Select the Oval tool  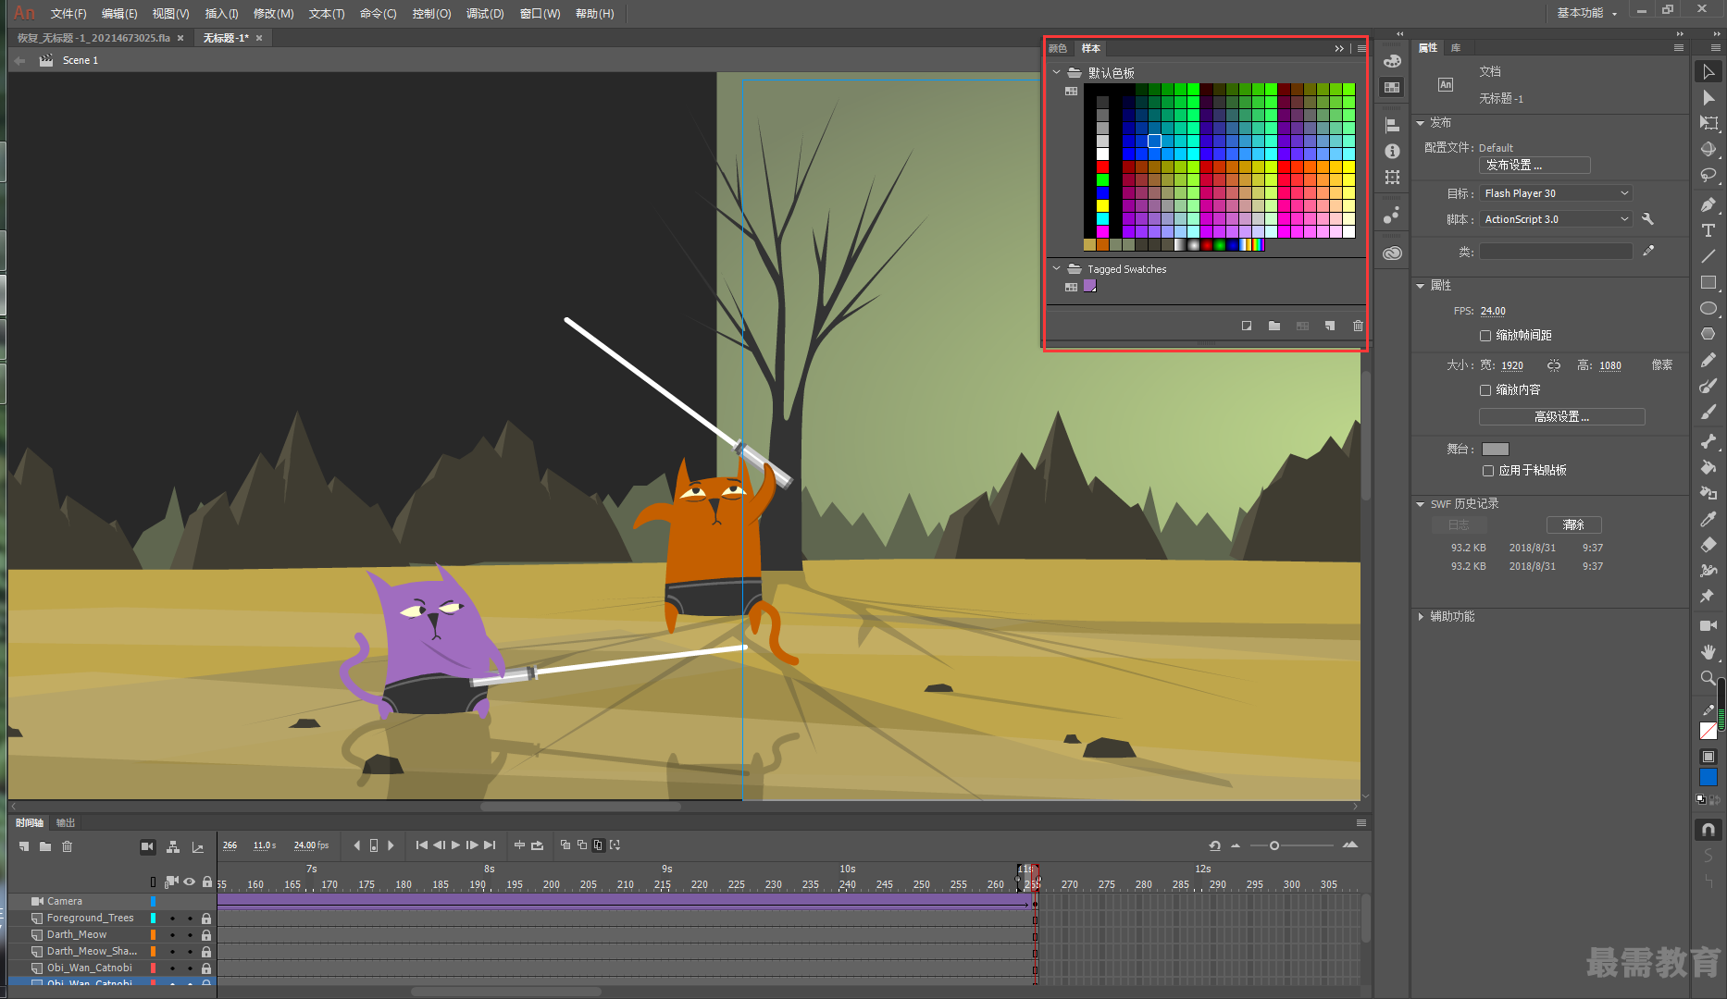pyautogui.click(x=1708, y=308)
